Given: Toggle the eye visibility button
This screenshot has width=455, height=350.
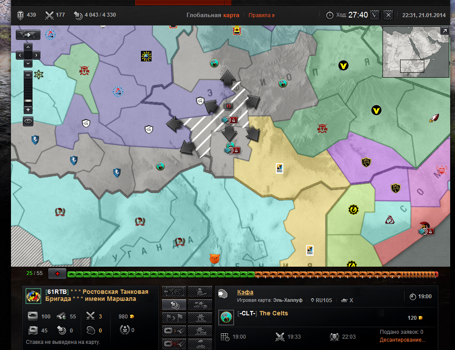Looking at the screenshot, I should coord(28,121).
